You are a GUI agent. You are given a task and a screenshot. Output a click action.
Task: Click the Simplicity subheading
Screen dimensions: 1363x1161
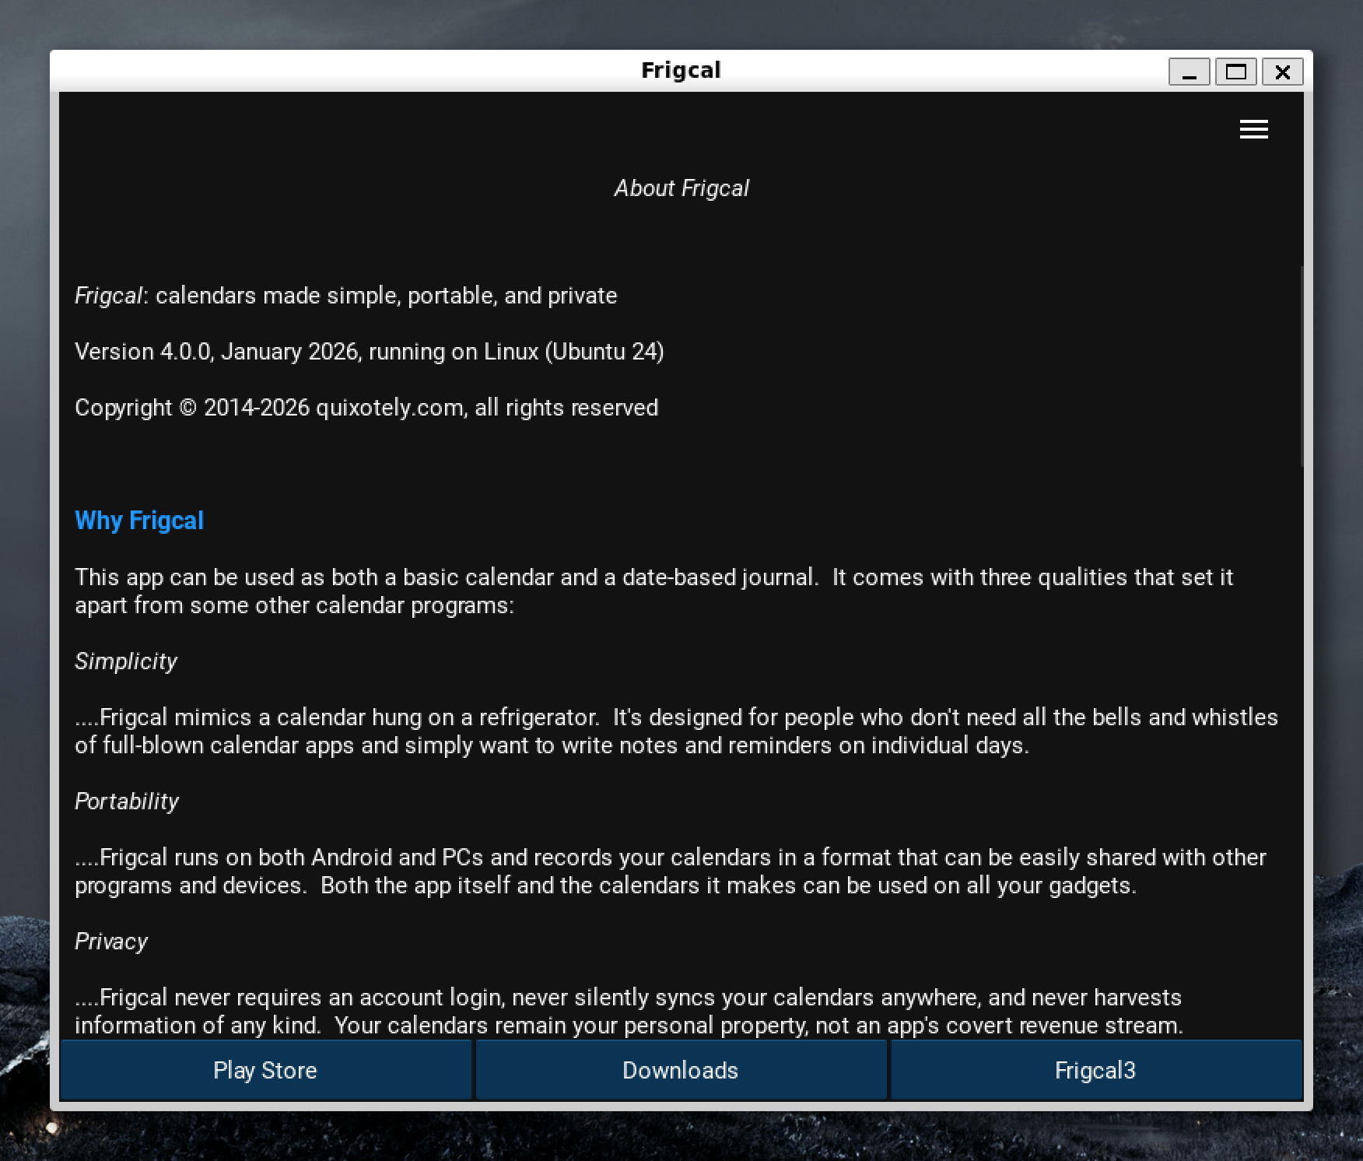126,661
